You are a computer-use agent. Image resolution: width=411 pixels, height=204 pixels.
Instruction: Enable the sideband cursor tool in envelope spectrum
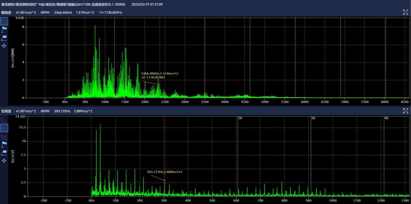point(4,137)
